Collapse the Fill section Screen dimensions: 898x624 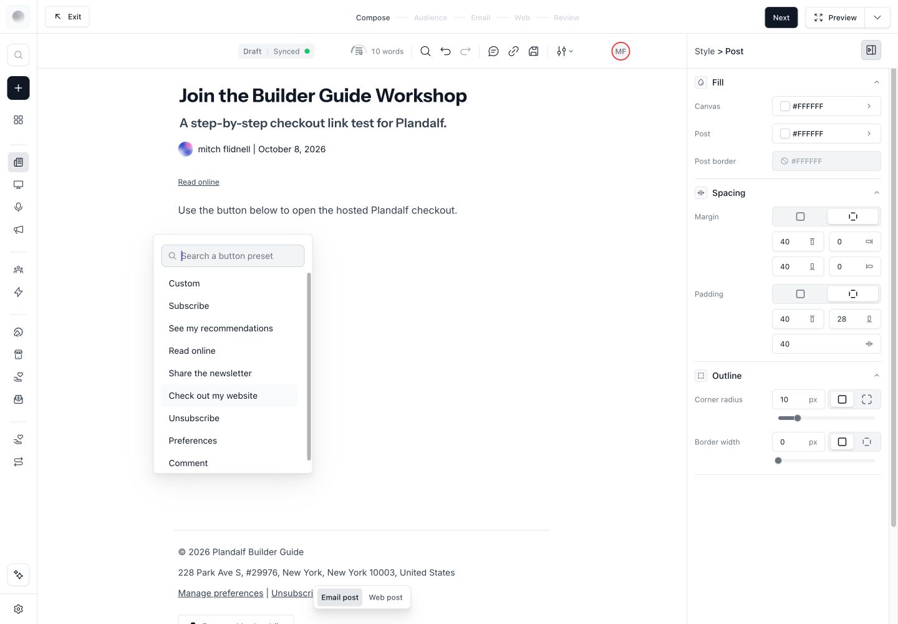[x=876, y=82]
